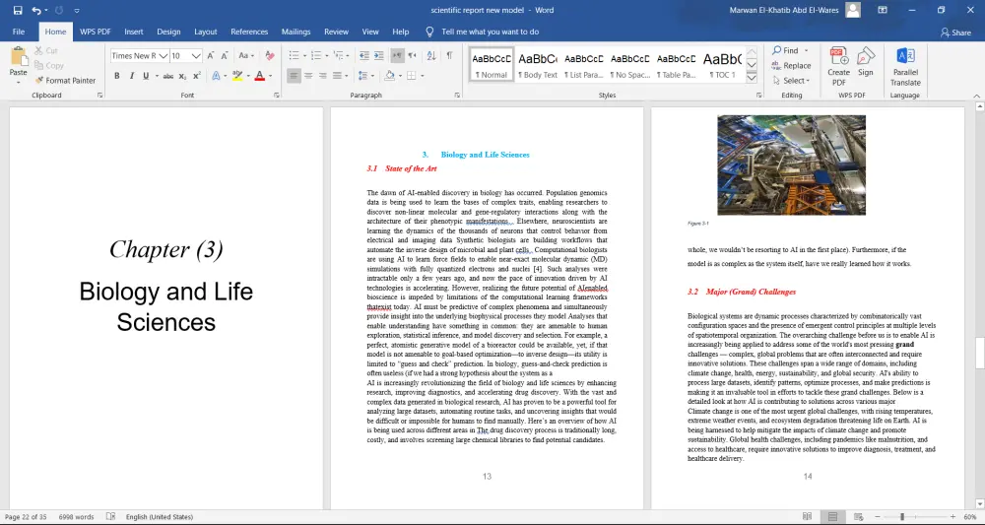Switch to the Insert tab
This screenshot has width=985, height=525.
pyautogui.click(x=134, y=32)
